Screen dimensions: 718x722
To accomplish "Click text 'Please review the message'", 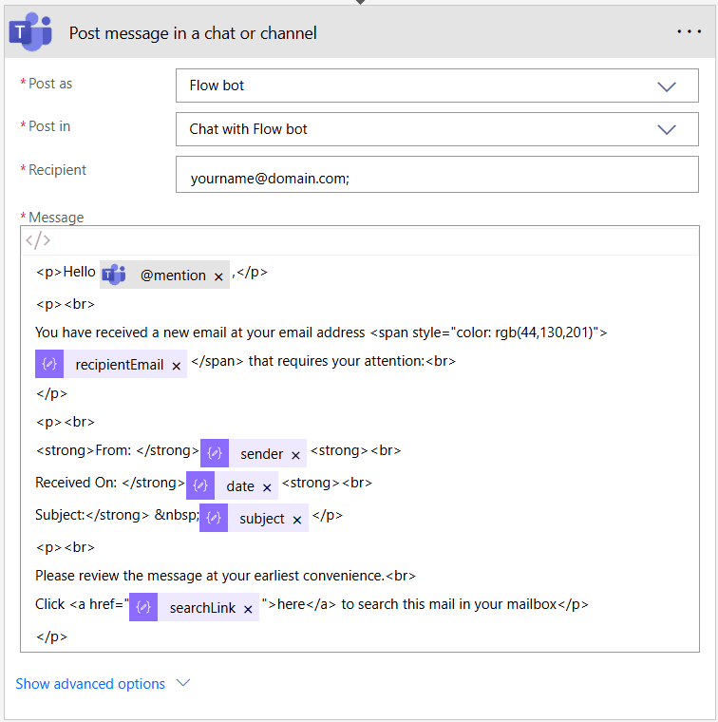I will [120, 576].
